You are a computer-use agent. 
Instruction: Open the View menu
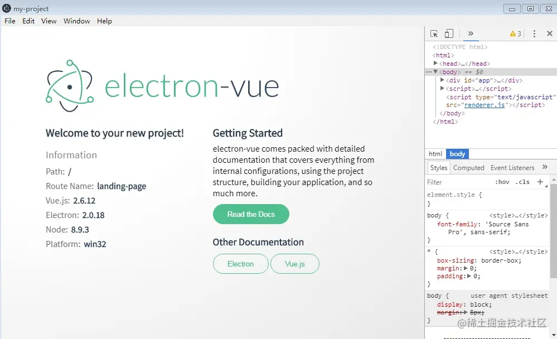pyautogui.click(x=49, y=21)
